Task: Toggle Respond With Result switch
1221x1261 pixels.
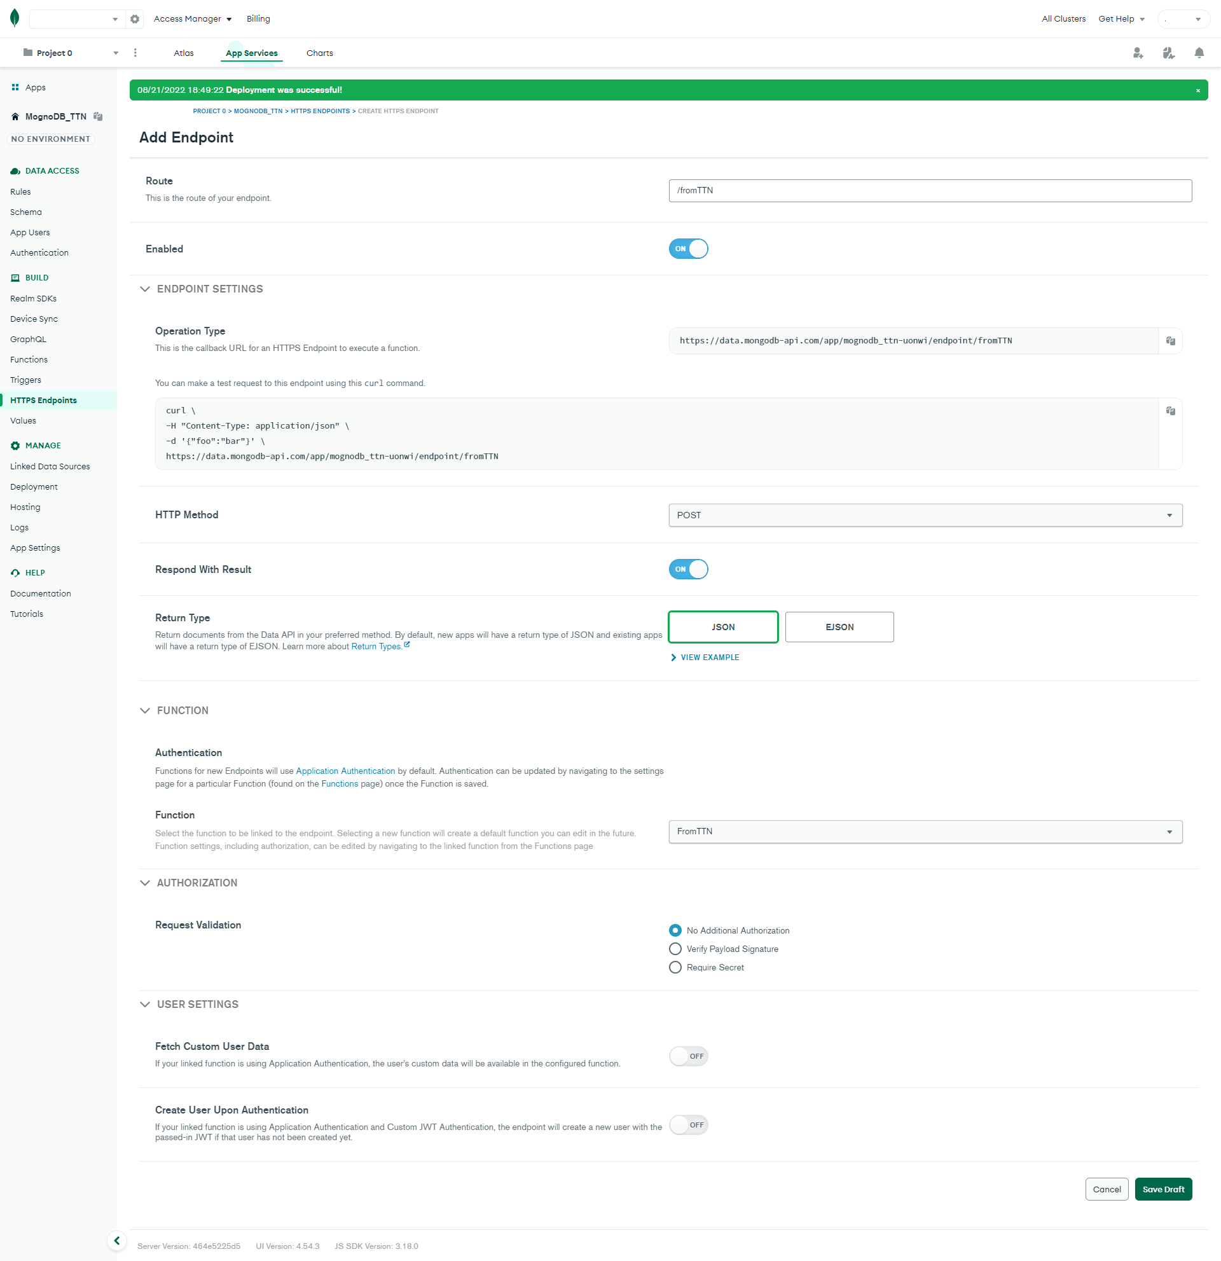Action: [x=687, y=569]
